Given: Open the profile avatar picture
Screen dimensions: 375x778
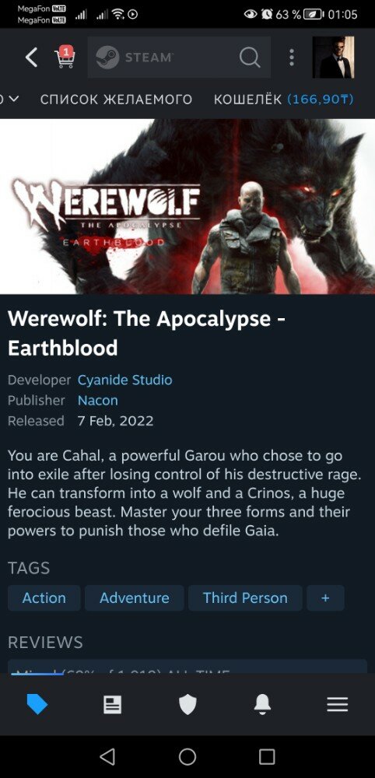Looking at the screenshot, I should pos(333,57).
